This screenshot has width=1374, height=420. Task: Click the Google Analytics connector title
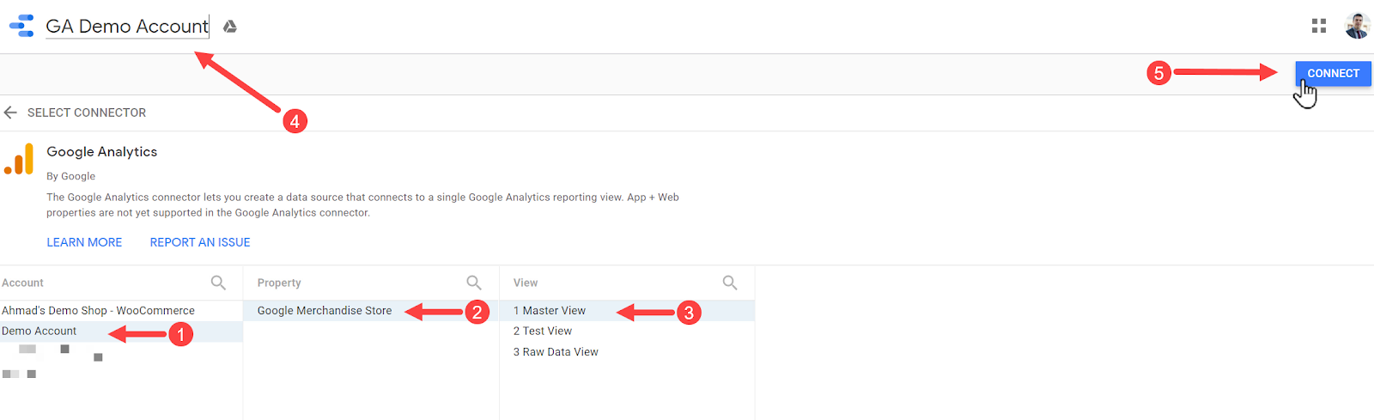(x=102, y=152)
